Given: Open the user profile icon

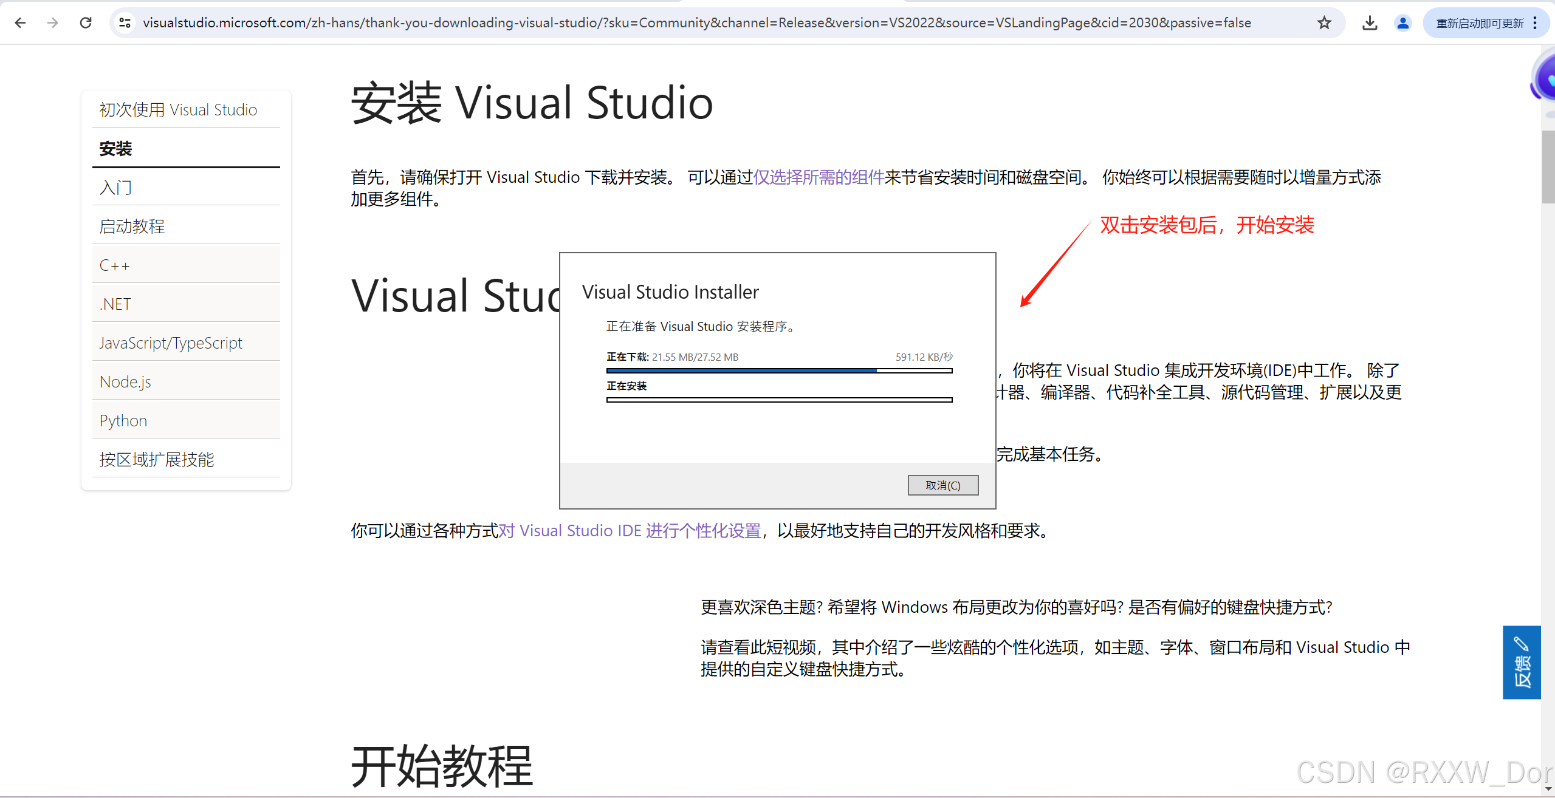Looking at the screenshot, I should pyautogui.click(x=1402, y=23).
